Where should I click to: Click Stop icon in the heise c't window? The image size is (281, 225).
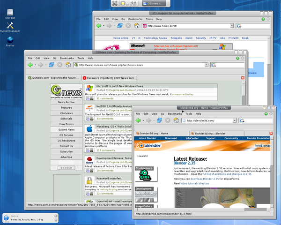point(128,26)
